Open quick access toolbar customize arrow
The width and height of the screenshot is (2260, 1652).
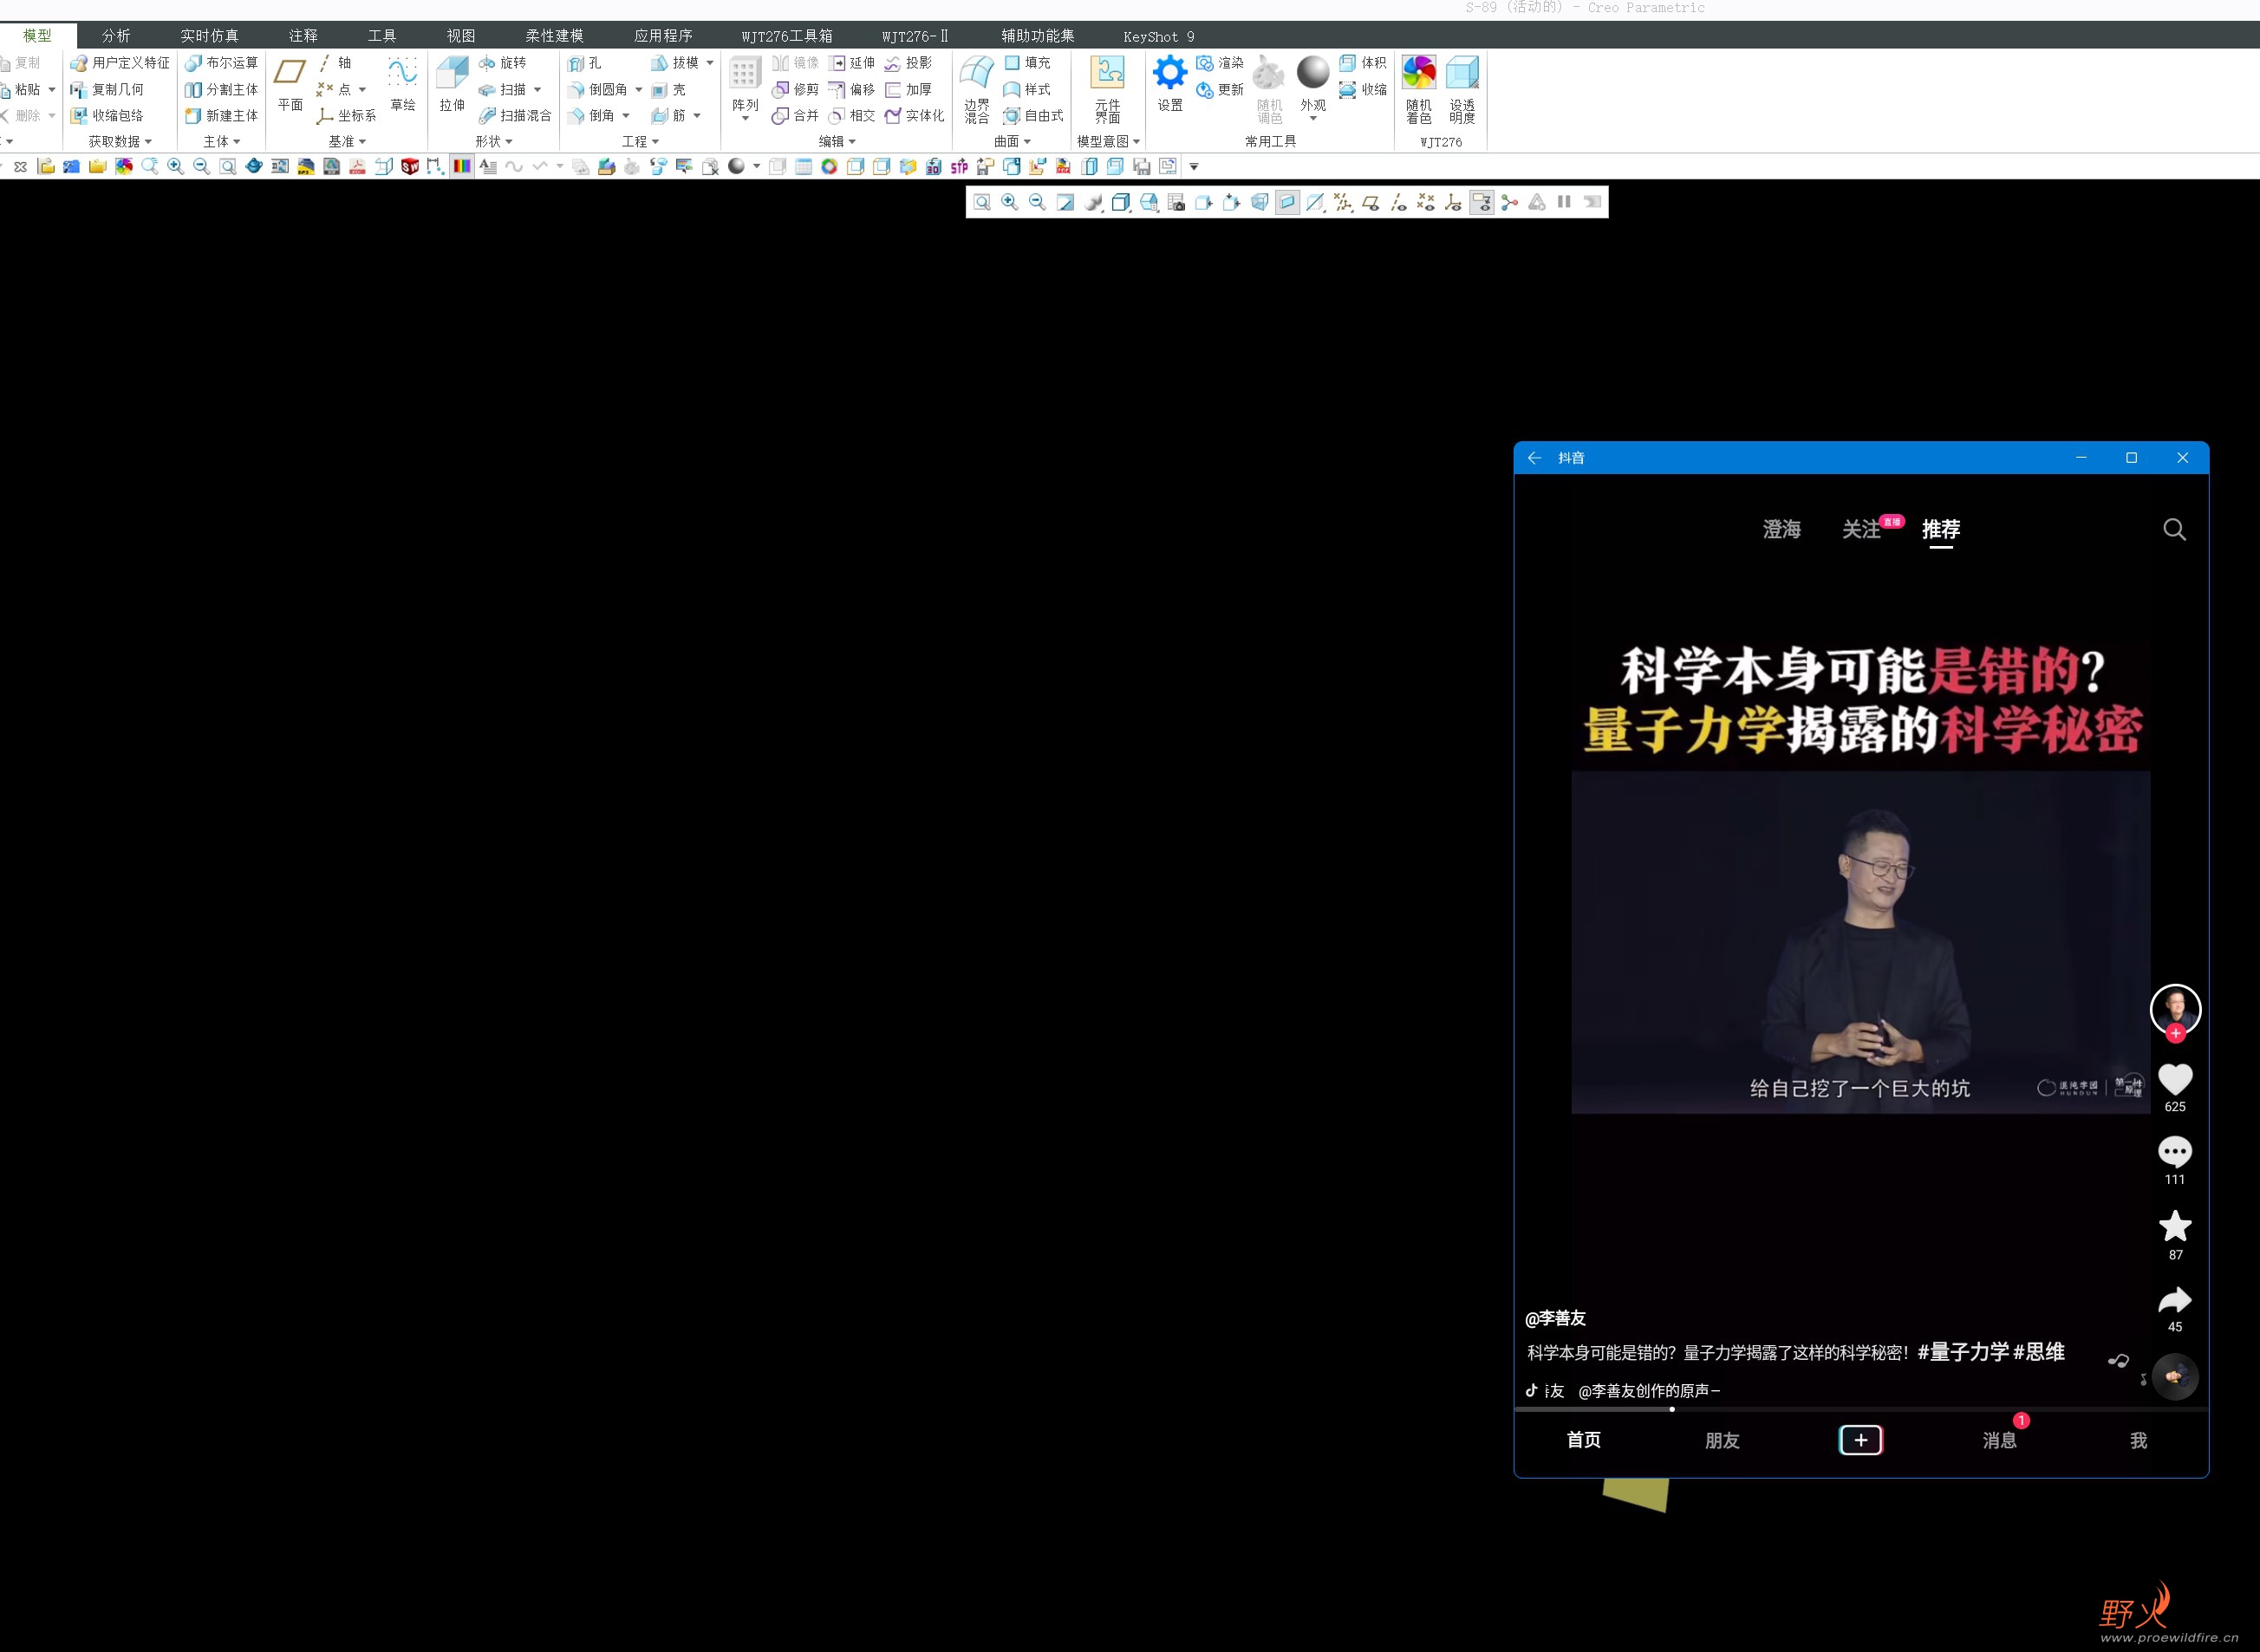click(x=1194, y=167)
